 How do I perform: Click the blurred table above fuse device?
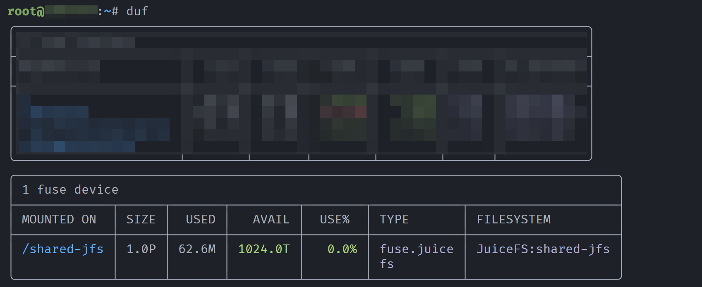coord(301,93)
